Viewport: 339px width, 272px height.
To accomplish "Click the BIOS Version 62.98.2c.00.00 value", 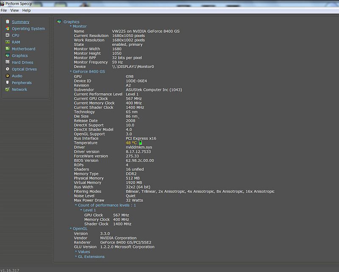I will pyautogui.click(x=140, y=160).
